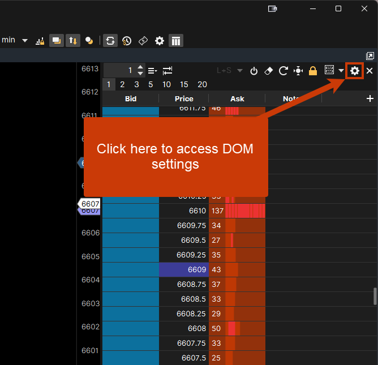
Task: Click the price tag icon in chart toolbar
Action: (143, 41)
